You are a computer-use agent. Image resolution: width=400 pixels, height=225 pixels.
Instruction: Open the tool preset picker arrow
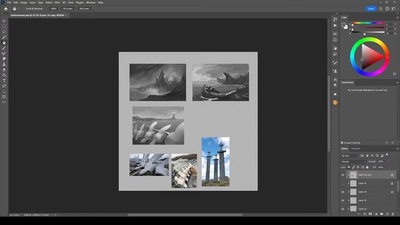(19, 9)
